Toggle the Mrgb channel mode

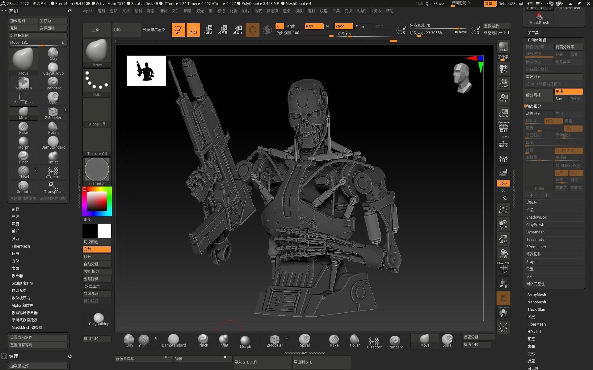tap(291, 26)
